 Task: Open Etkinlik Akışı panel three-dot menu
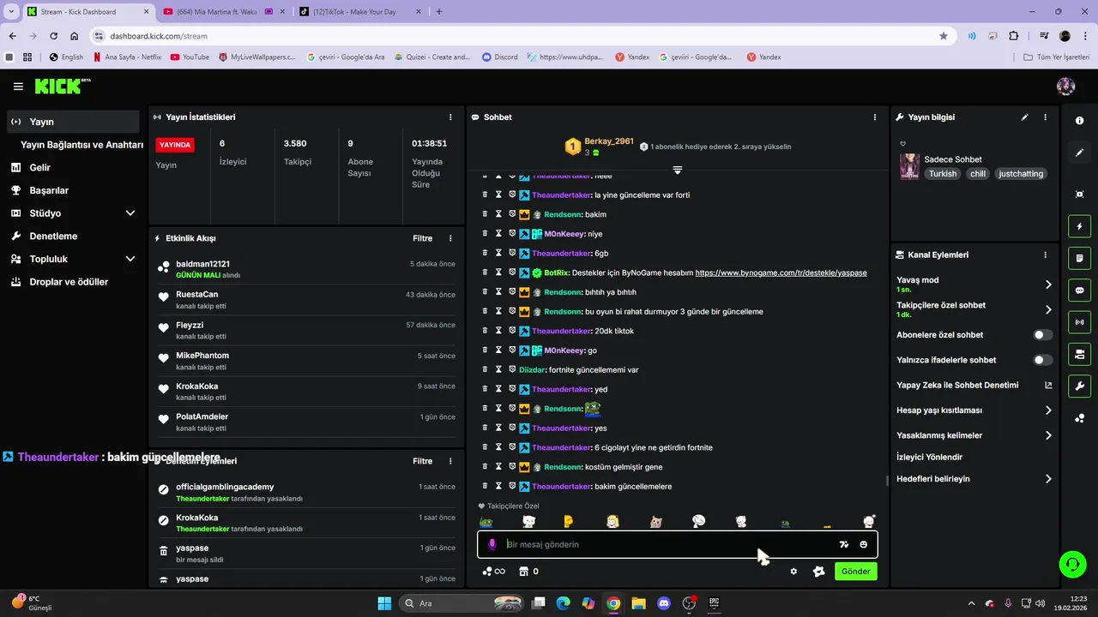pos(450,238)
